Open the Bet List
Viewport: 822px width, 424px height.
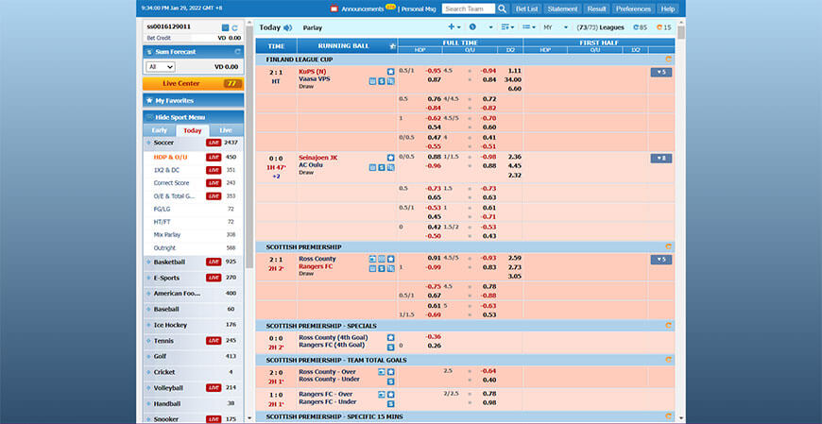pos(526,8)
